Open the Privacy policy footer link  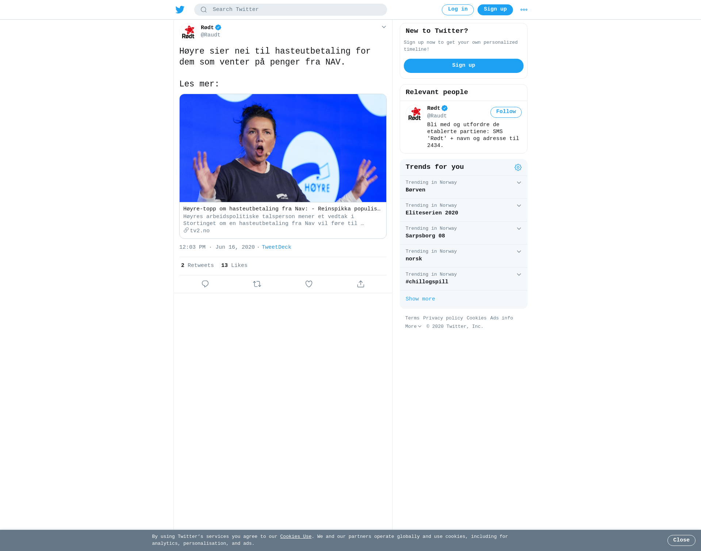(443, 318)
